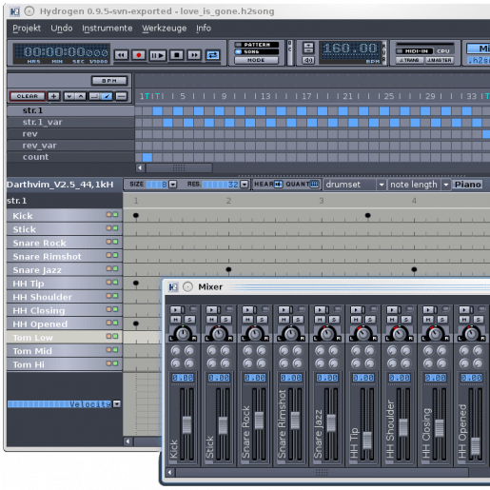This screenshot has width=490, height=490.
Task: Click the MODE switch button
Action: pos(256,60)
